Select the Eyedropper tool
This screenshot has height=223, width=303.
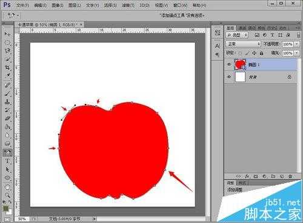pos(7,76)
